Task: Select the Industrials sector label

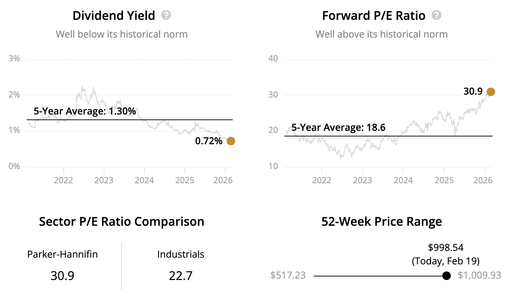Action: 181,254
